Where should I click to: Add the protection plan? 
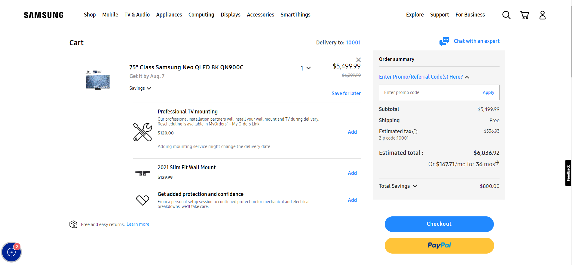tap(352, 200)
